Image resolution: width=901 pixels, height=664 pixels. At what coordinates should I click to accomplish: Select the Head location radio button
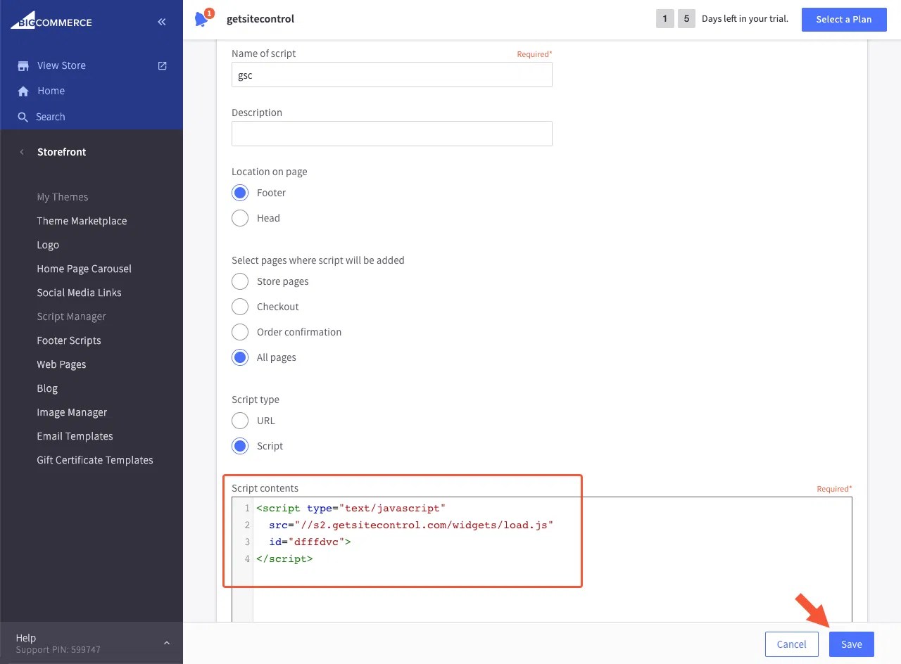(239, 218)
